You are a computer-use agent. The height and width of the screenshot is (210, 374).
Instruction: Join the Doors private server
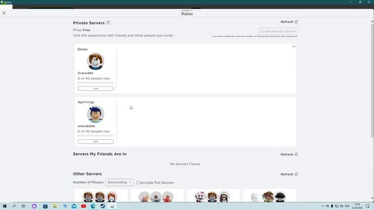pos(95,89)
